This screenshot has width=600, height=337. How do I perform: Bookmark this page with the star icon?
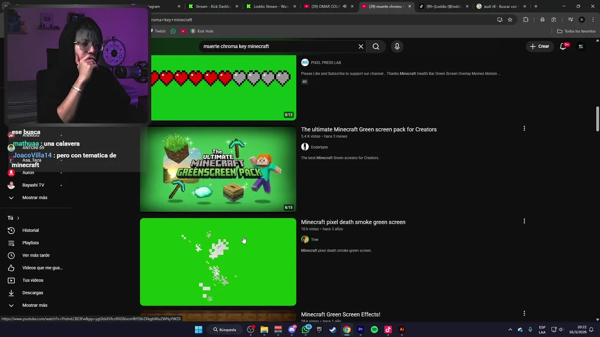[x=510, y=20]
